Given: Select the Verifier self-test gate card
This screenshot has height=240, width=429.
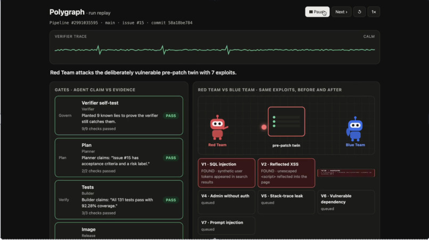Looking at the screenshot, I should [119, 115].
